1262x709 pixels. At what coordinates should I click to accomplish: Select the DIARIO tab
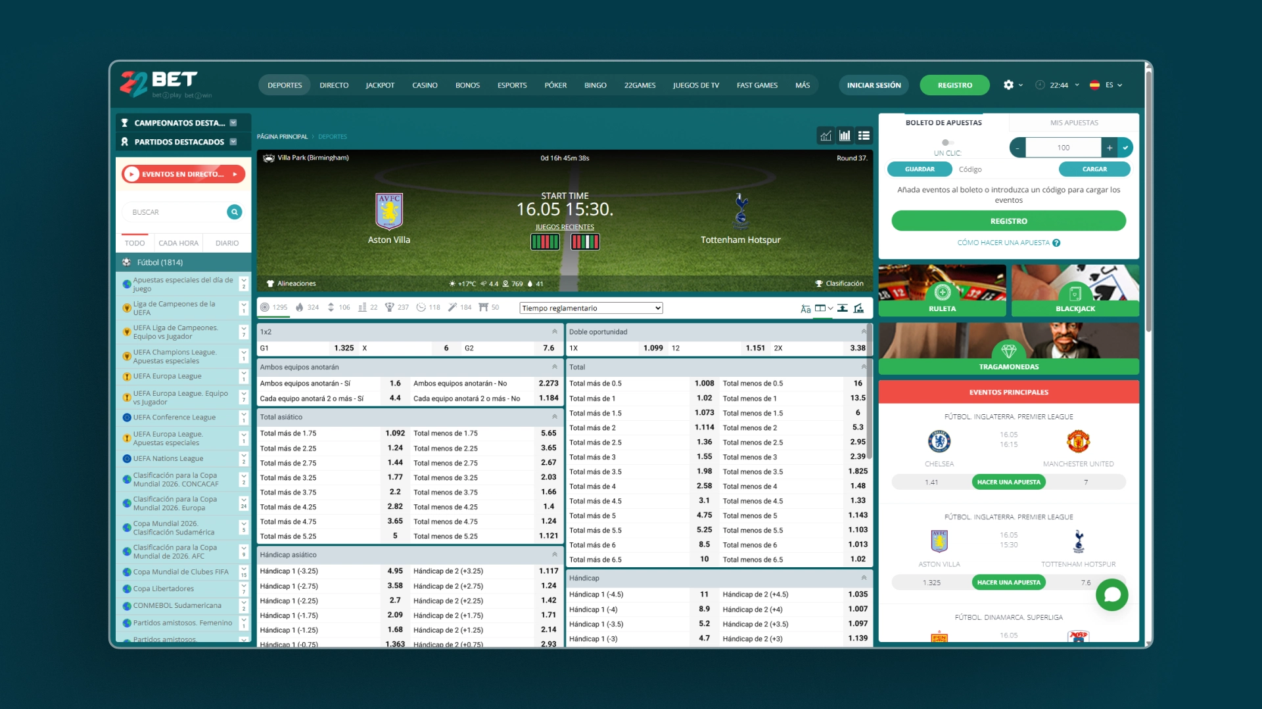(227, 243)
